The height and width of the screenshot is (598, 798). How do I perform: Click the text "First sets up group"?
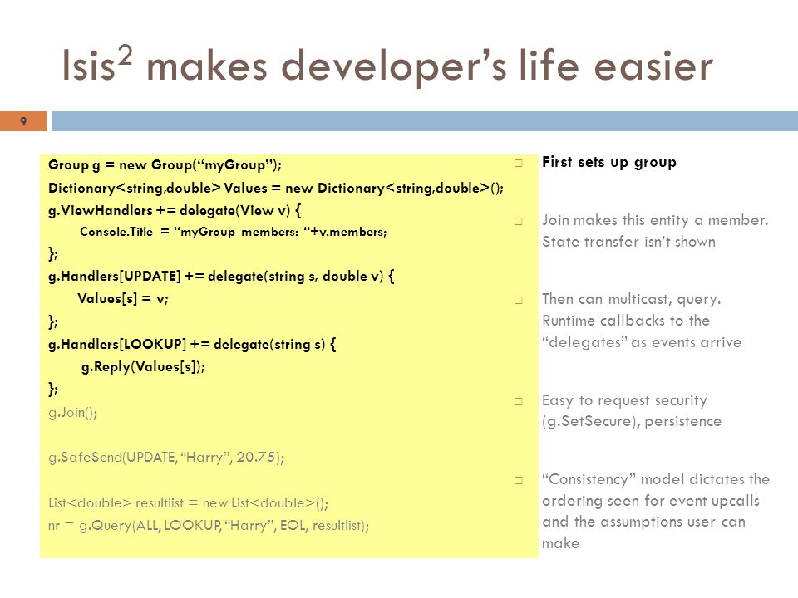coord(609,162)
